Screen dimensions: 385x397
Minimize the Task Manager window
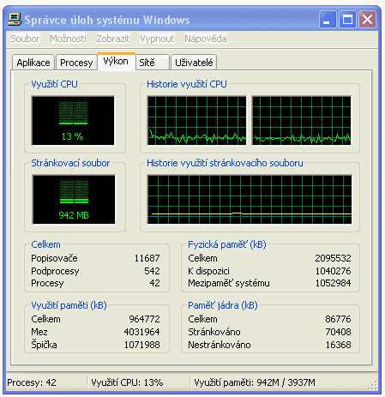(328, 20)
